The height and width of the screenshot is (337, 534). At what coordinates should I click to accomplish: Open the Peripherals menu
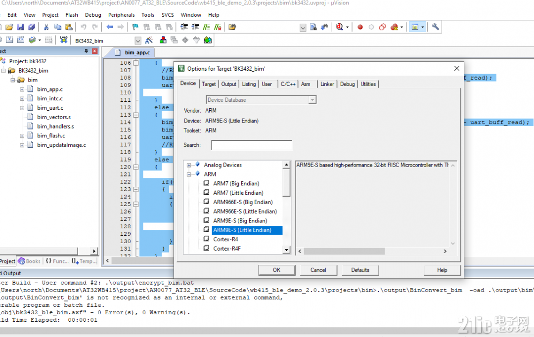(121, 15)
